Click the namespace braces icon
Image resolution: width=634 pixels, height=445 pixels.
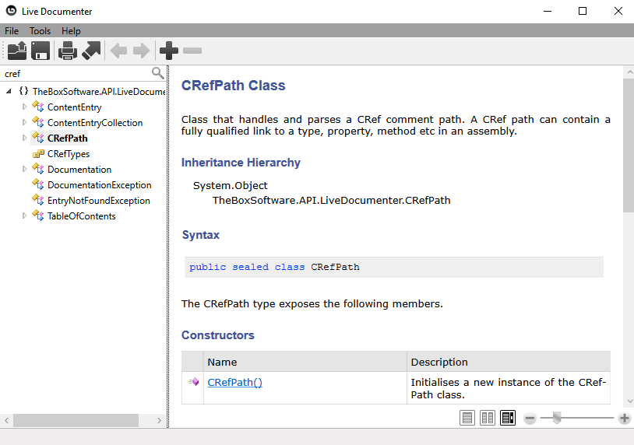coord(24,91)
